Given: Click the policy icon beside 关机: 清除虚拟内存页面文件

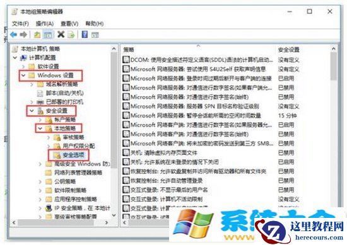Looking at the screenshot, I should tap(126, 152).
